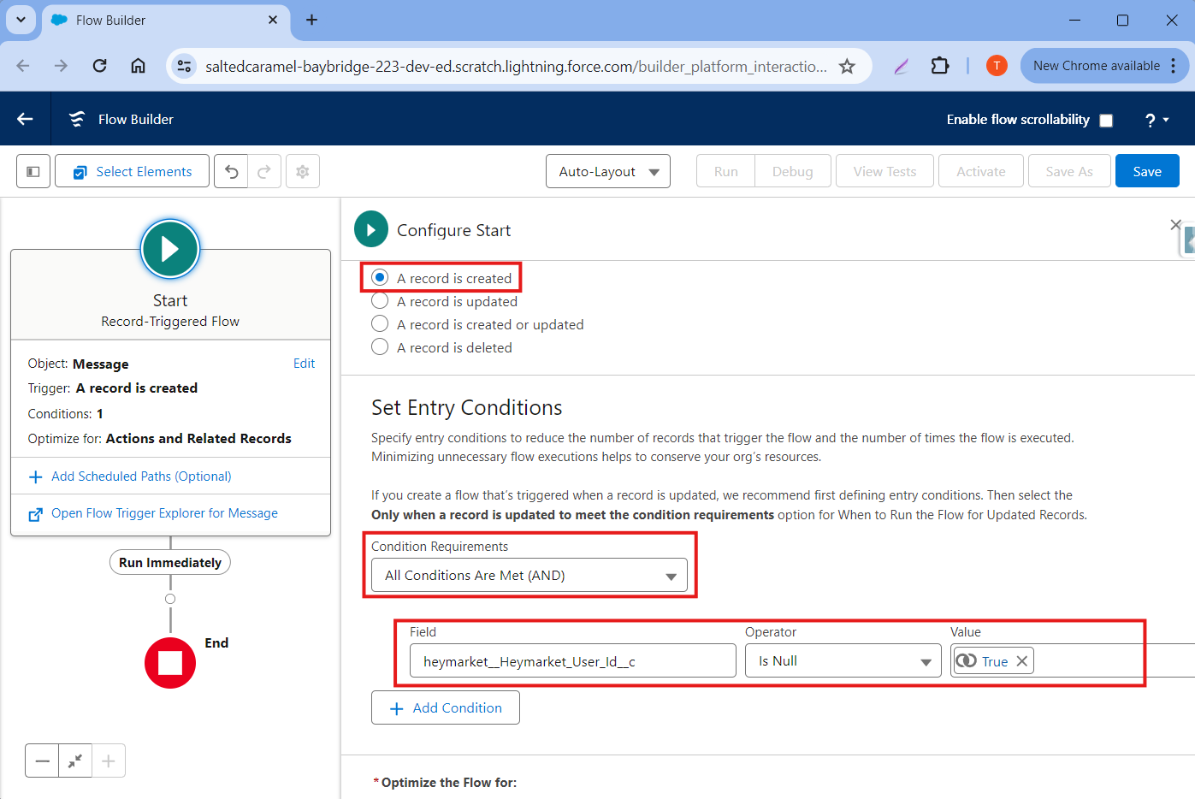Open the Condition Requirements combo box

click(529, 576)
